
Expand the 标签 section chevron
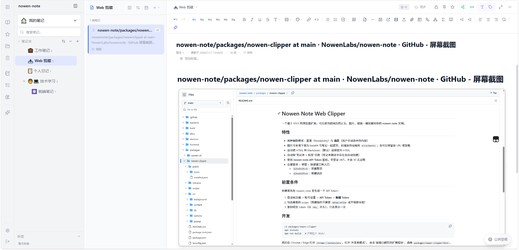79,236
